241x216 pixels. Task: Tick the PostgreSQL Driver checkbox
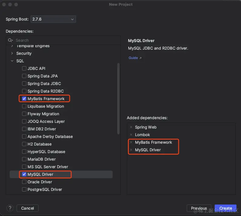[24, 189]
